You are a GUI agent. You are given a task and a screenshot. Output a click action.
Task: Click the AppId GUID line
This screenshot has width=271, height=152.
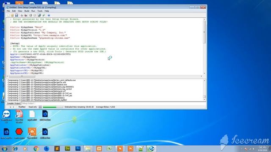[x=41, y=54]
